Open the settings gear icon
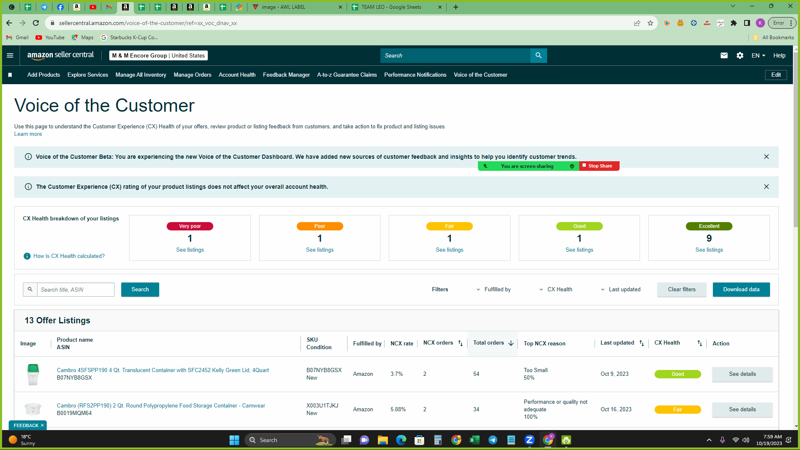800x450 pixels. tap(740, 55)
